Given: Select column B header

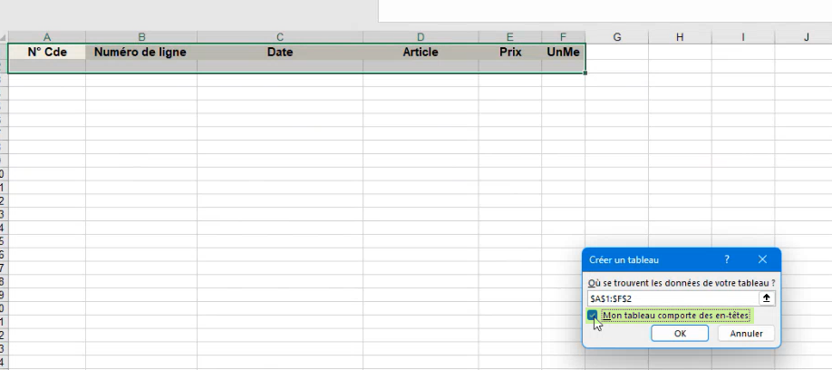Looking at the screenshot, I should [141, 37].
